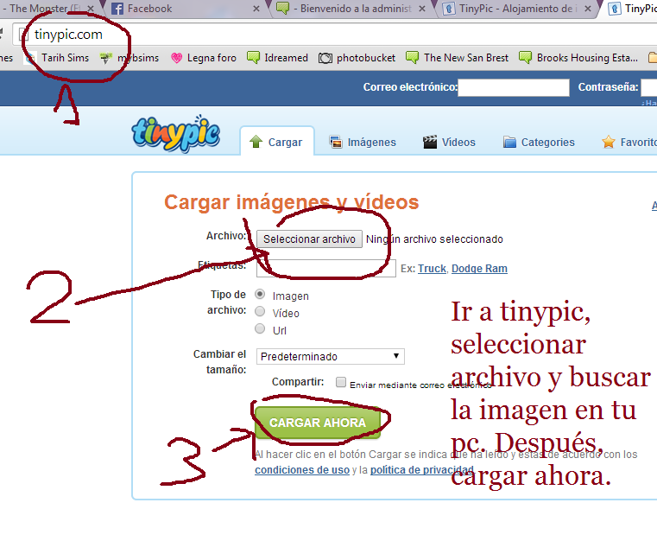657x541 pixels.
Task: Click the Seleccionar archivo button
Action: coord(309,239)
